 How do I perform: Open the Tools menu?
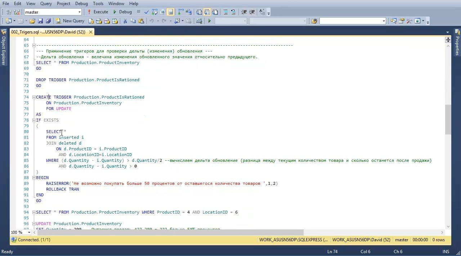pyautogui.click(x=98, y=4)
